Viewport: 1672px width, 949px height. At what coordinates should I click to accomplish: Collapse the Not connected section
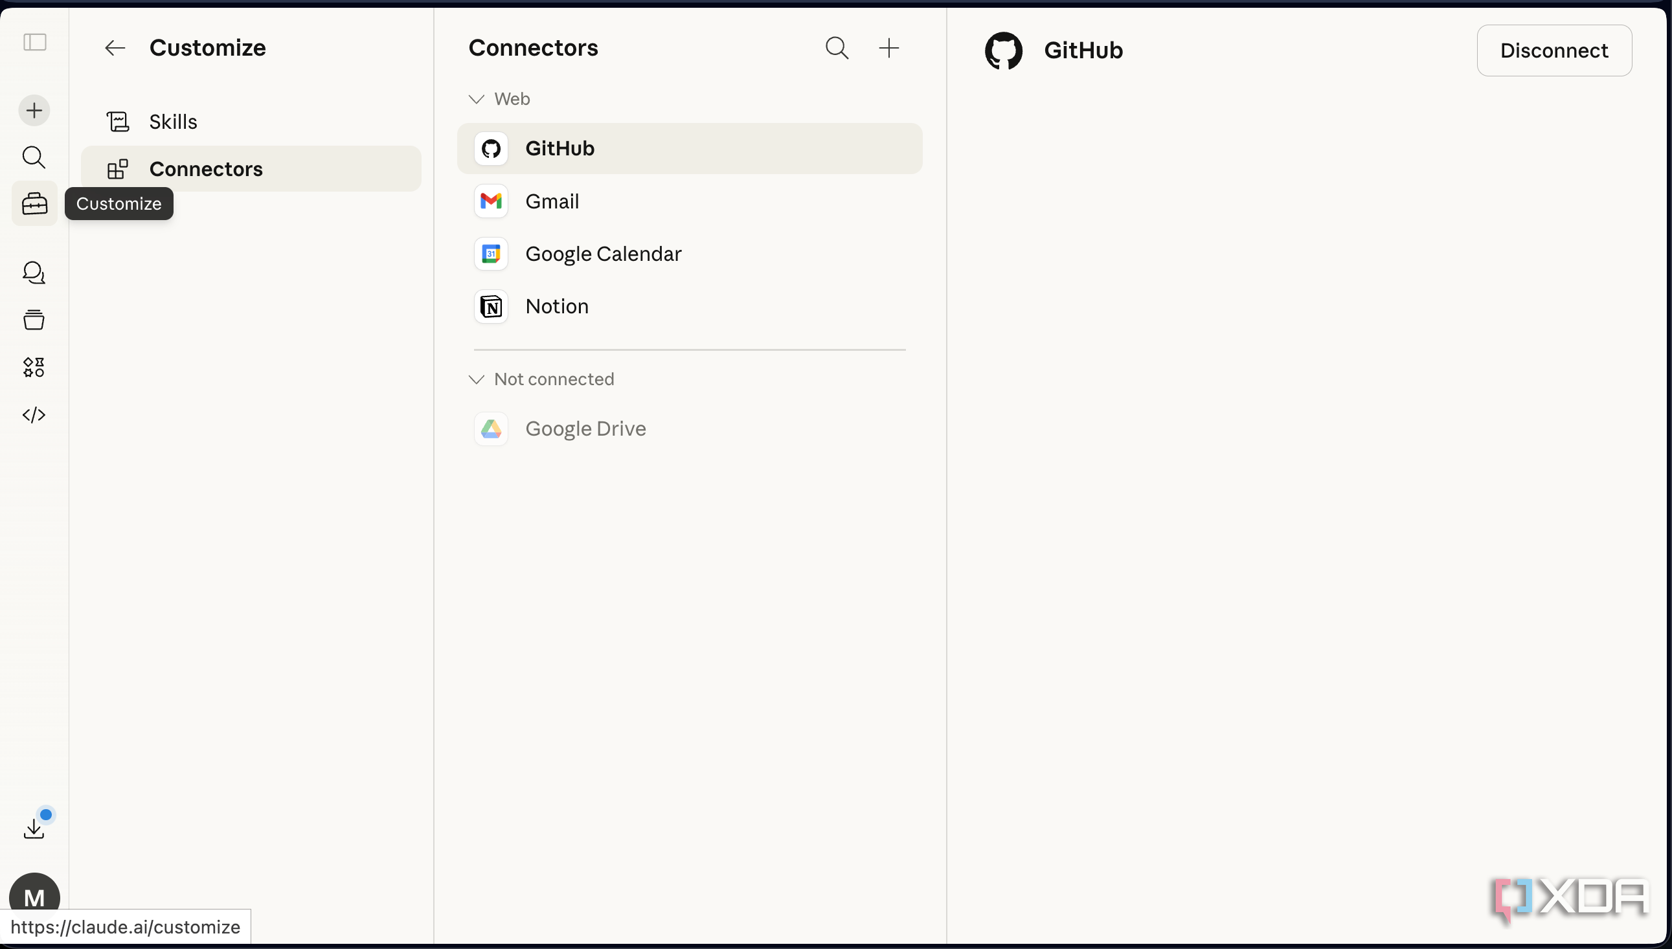[x=477, y=379]
